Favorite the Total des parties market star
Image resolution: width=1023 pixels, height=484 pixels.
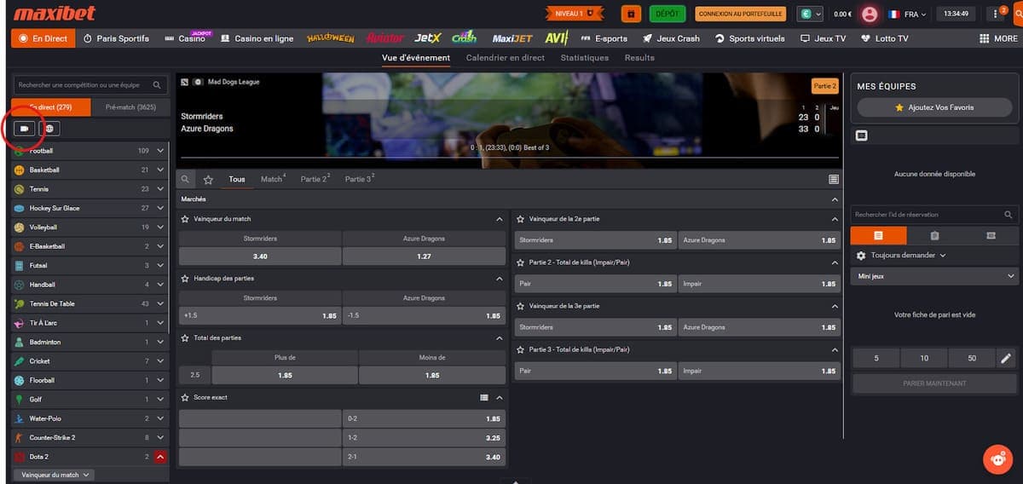(x=185, y=338)
